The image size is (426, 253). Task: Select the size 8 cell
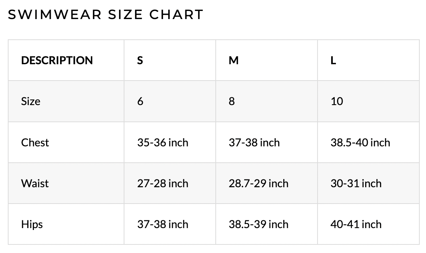point(232,101)
